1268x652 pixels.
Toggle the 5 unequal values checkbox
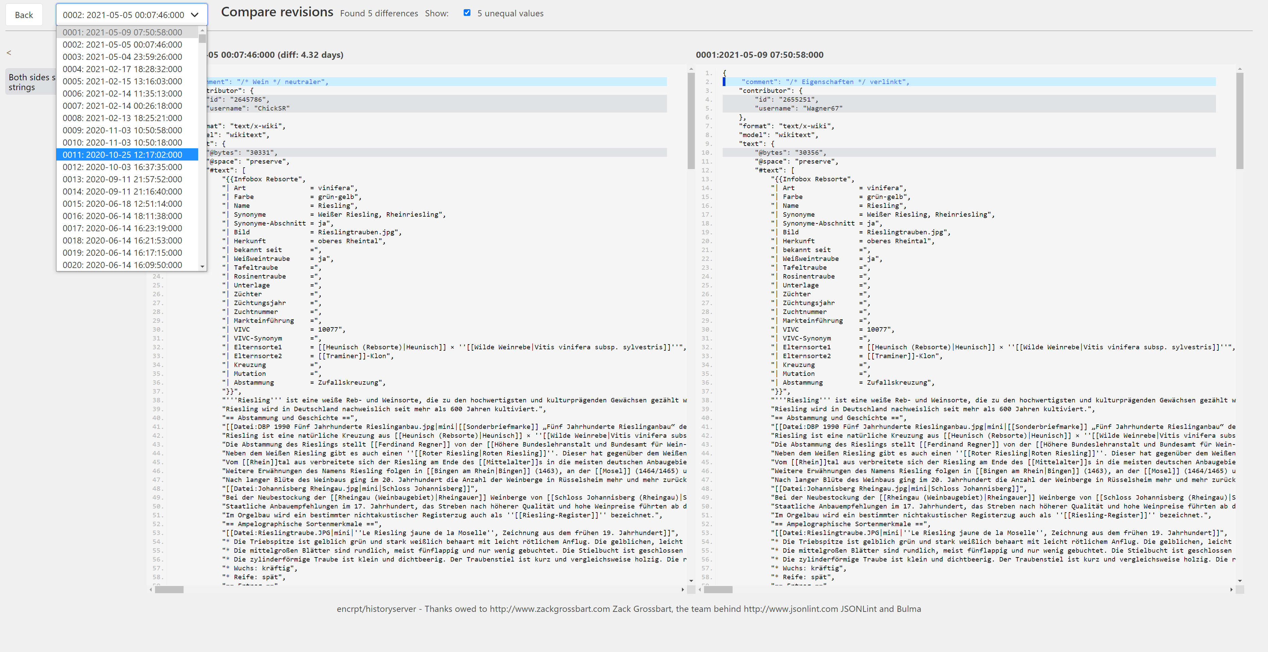pos(467,13)
